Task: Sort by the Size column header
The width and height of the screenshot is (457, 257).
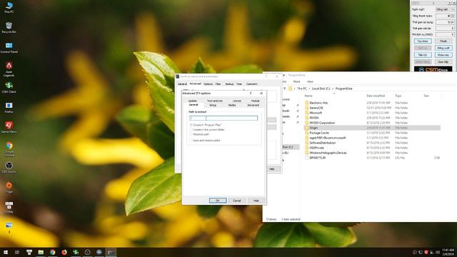Action: (426, 96)
